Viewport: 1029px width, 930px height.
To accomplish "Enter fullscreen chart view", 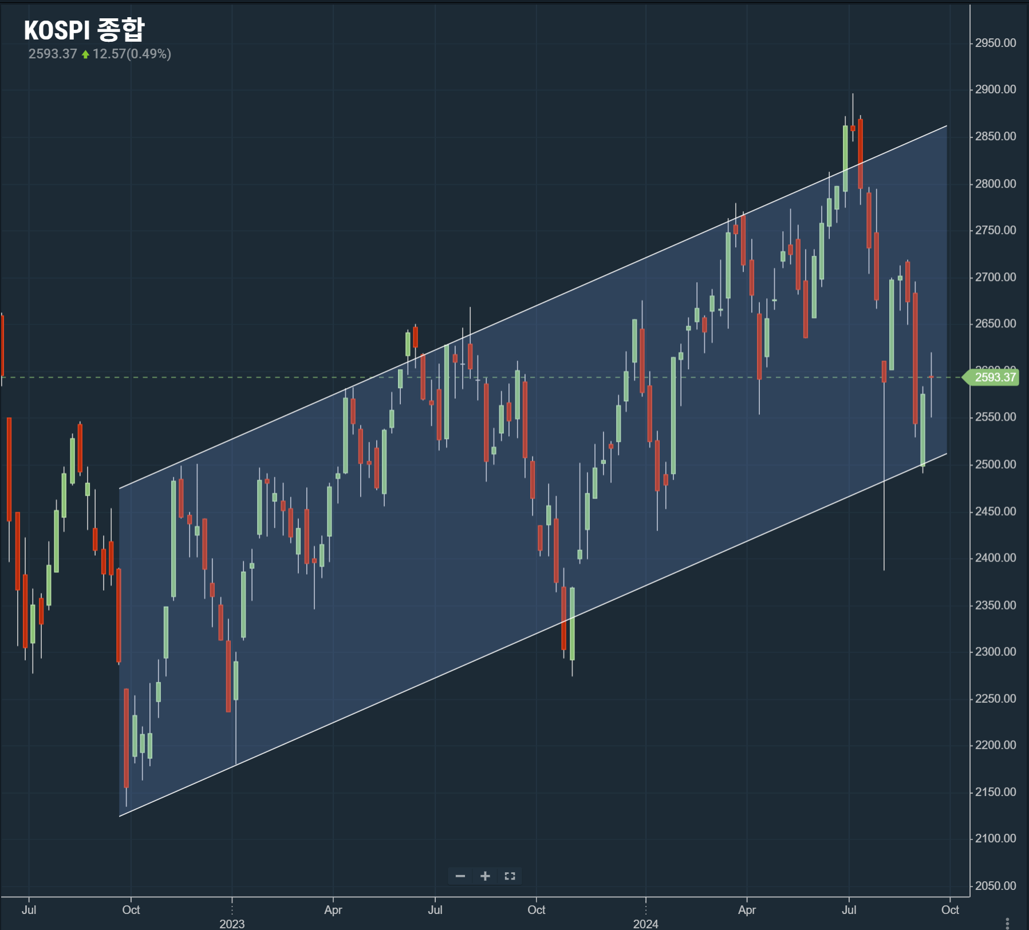I will pyautogui.click(x=510, y=876).
